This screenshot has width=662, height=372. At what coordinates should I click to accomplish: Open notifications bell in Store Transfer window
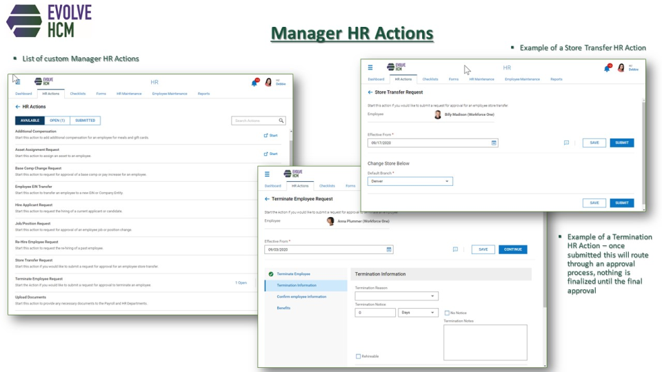tap(607, 68)
